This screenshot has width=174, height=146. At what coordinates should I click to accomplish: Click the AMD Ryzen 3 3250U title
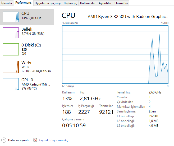pos(127,16)
